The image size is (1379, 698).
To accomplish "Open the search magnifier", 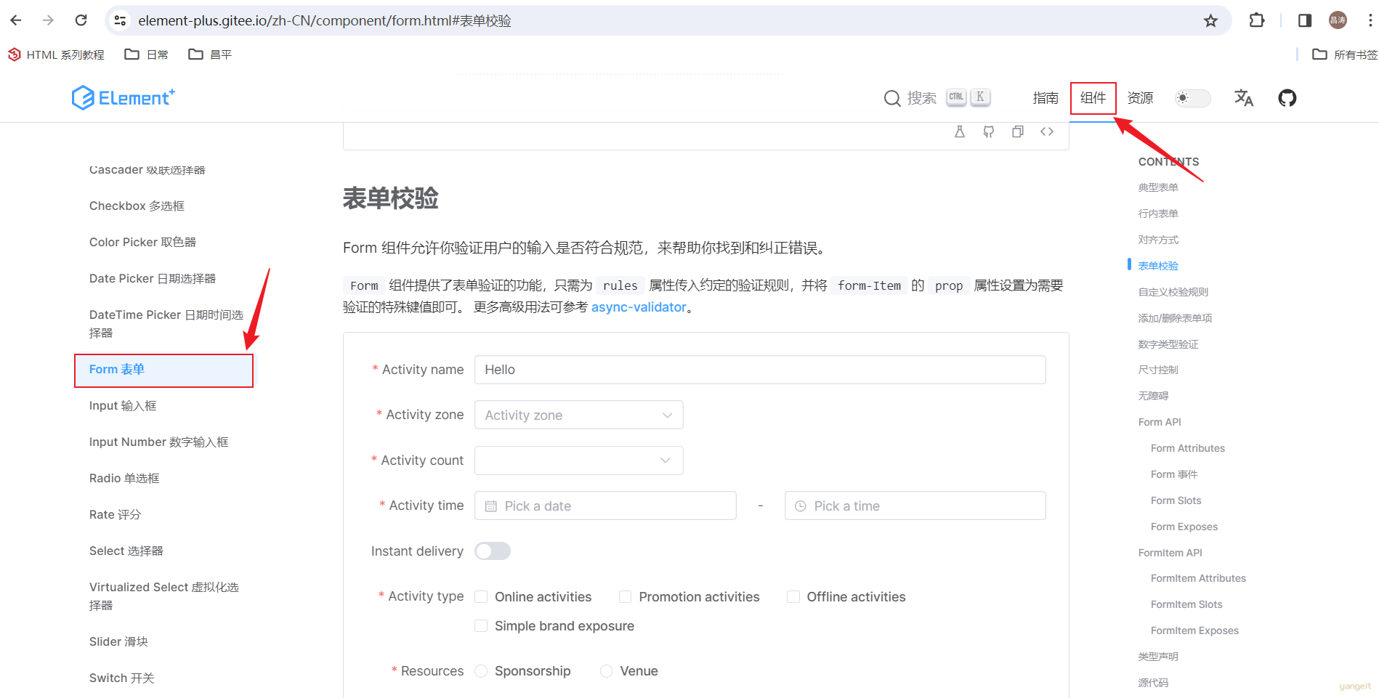I will click(892, 98).
